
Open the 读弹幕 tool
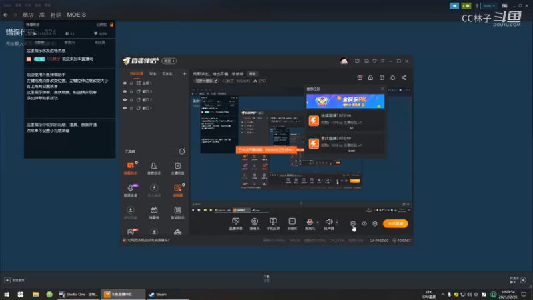[177, 191]
